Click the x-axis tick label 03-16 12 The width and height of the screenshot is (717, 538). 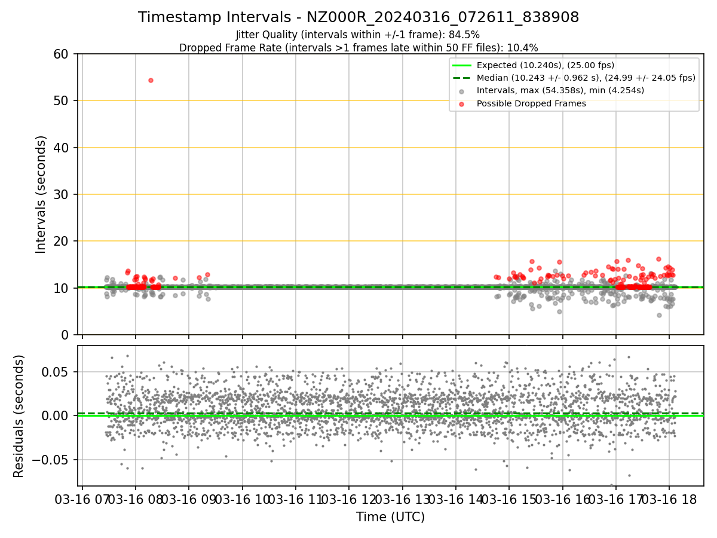[x=349, y=499]
